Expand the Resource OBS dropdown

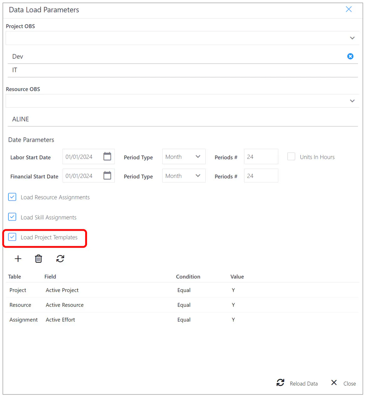(352, 101)
